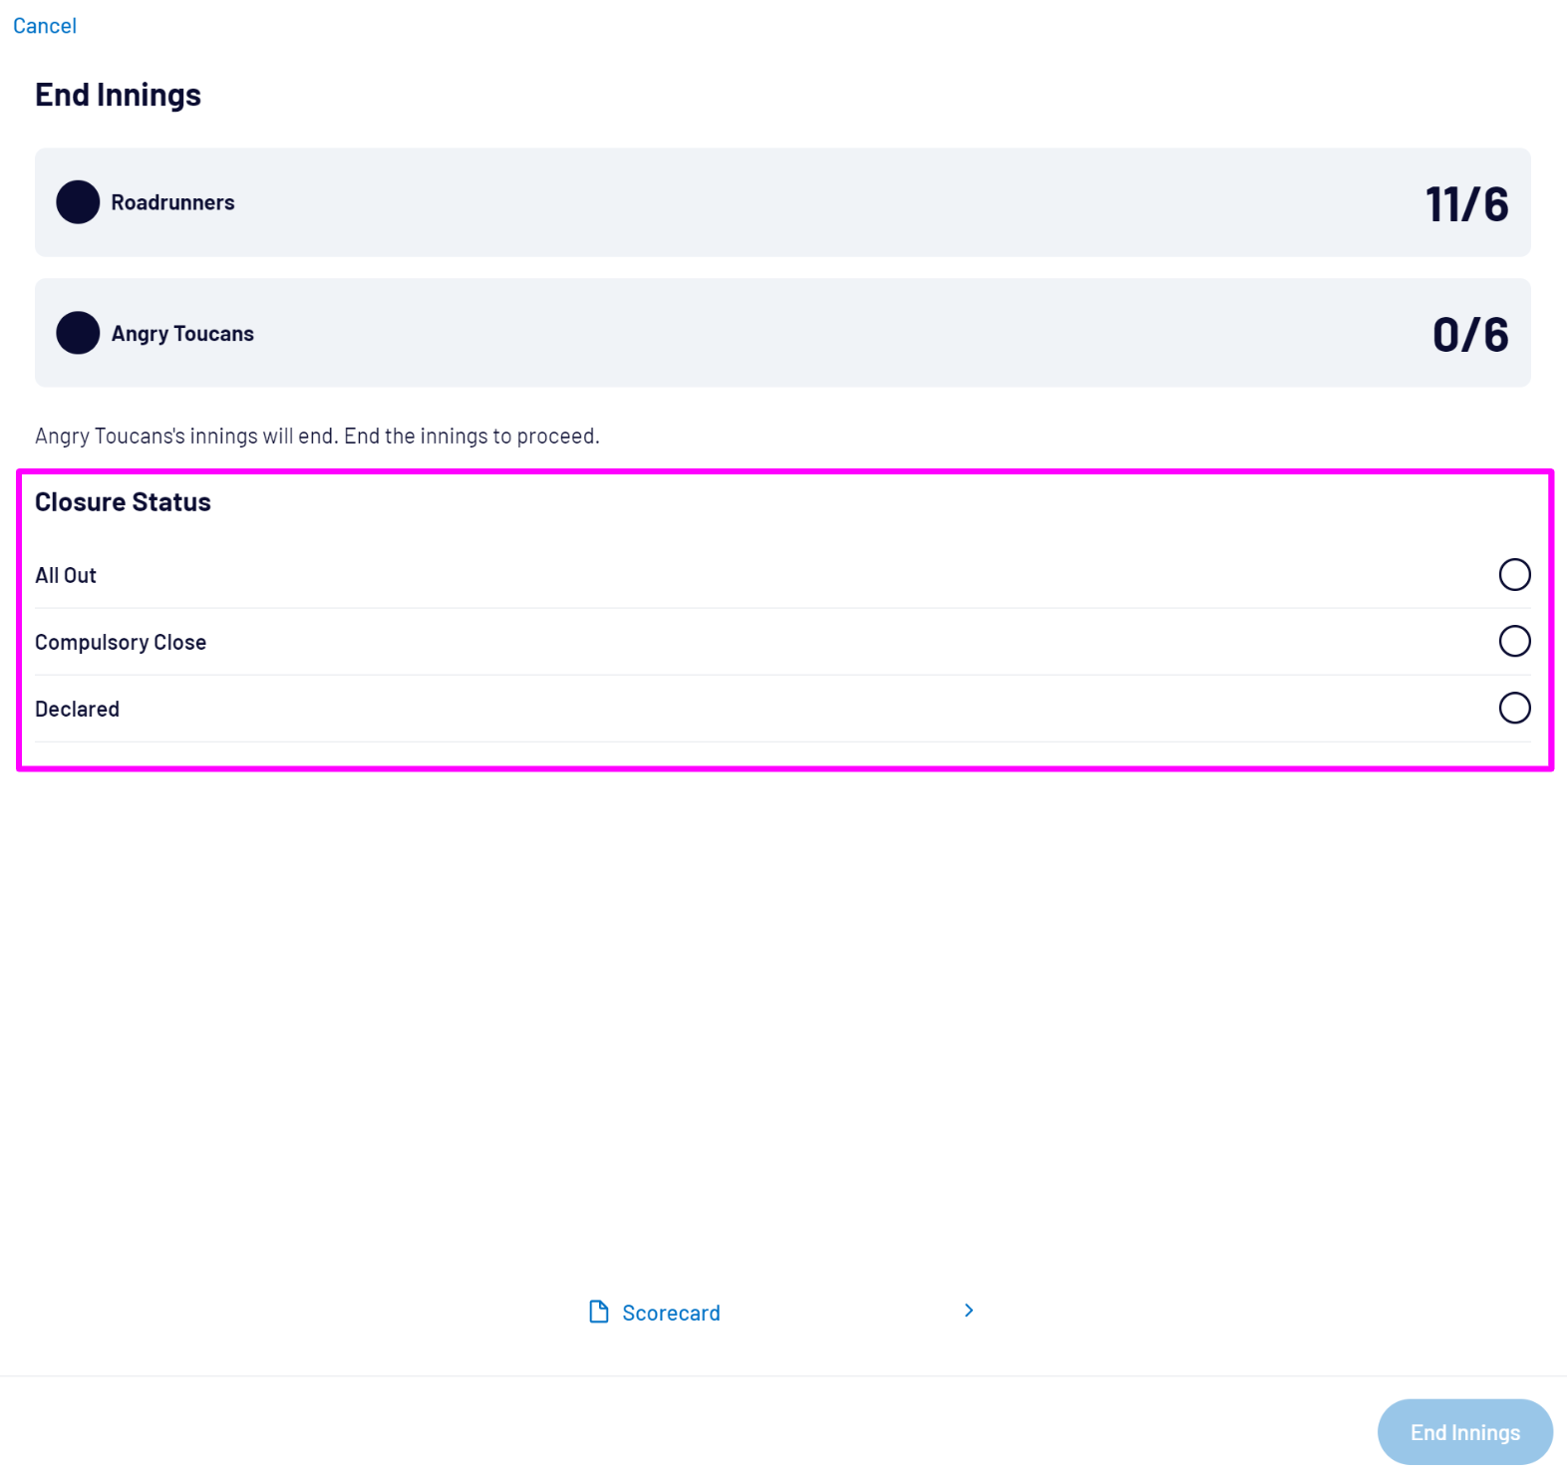Click the All Out option label

pos(66,576)
